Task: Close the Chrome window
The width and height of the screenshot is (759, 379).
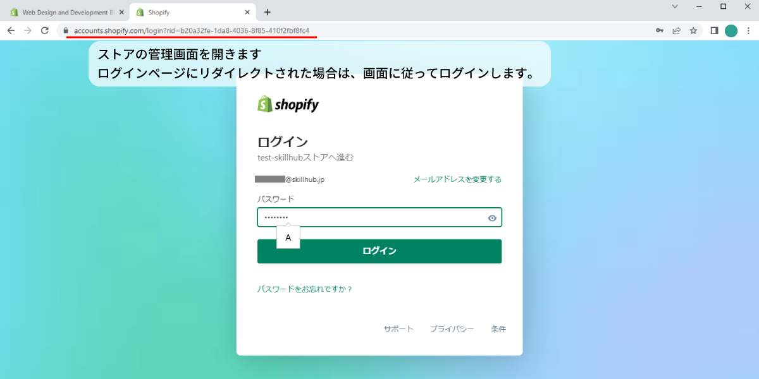Action: click(748, 6)
